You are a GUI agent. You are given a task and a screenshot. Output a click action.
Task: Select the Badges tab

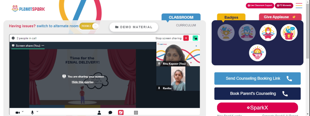[x=231, y=17]
